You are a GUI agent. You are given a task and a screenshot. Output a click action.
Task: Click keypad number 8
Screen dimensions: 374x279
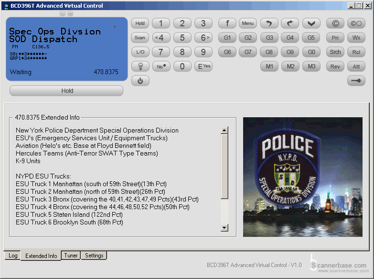click(182, 52)
